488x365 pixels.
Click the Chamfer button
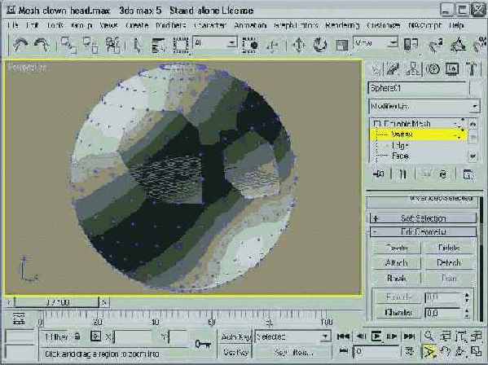tap(398, 312)
